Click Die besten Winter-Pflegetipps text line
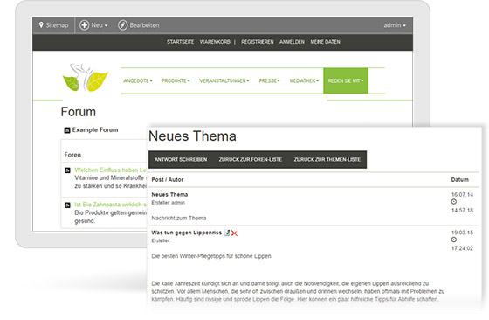This screenshot has width=489, height=320. click(x=211, y=256)
